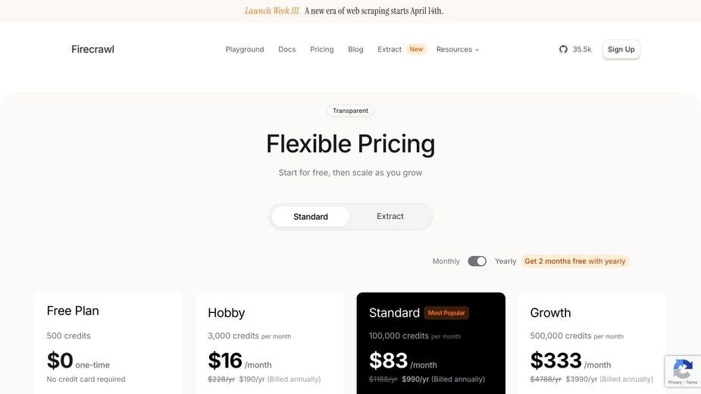The image size is (701, 394).
Task: Go to the Docs page
Action: [x=286, y=49]
